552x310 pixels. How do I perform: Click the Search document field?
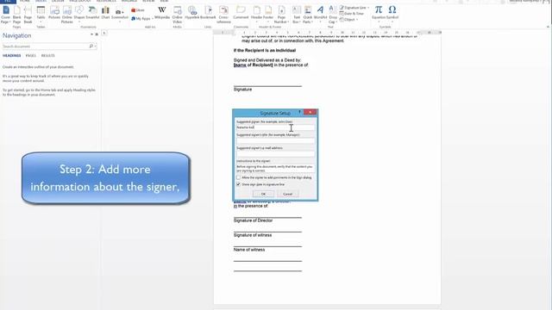45,46
